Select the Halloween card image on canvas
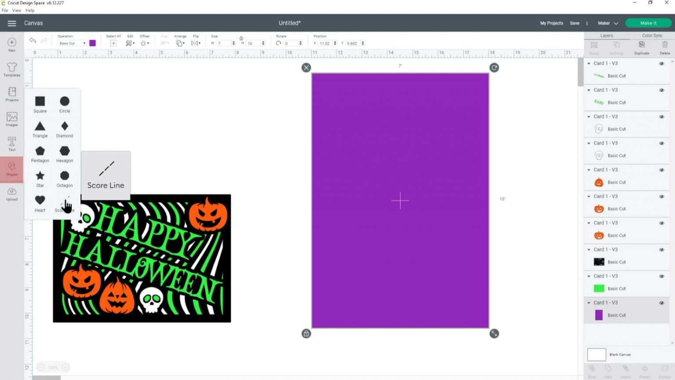This screenshot has height=380, width=675. point(142,258)
